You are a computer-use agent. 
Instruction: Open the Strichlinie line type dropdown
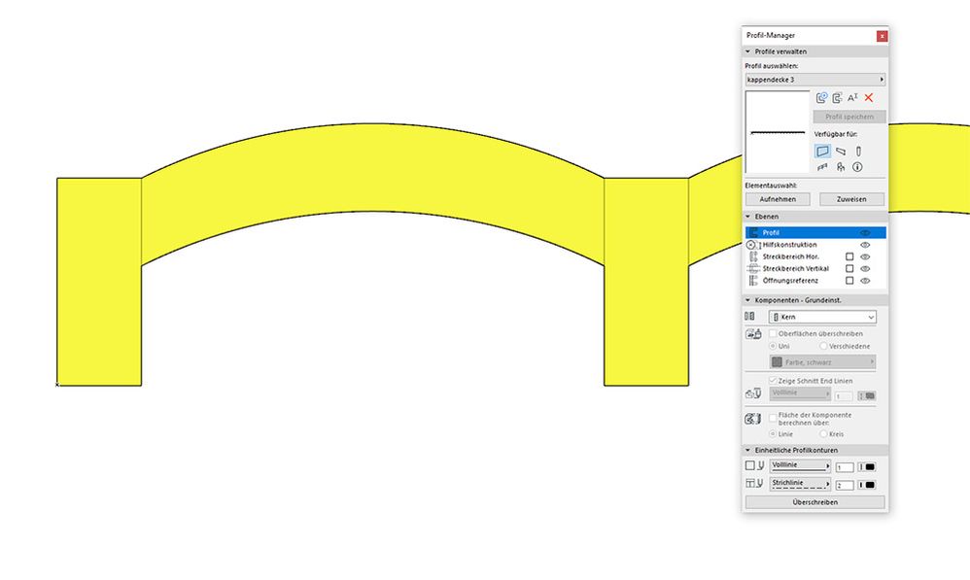click(801, 484)
